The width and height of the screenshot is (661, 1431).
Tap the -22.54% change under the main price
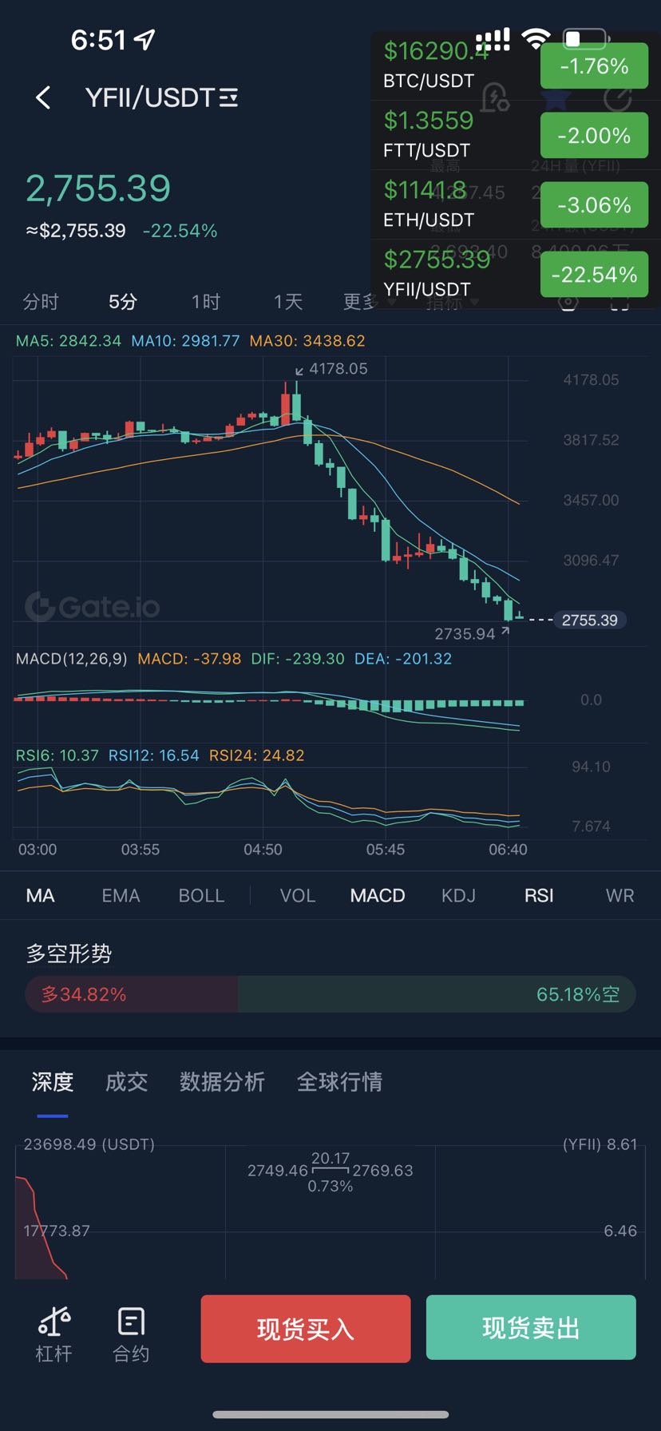(x=180, y=231)
